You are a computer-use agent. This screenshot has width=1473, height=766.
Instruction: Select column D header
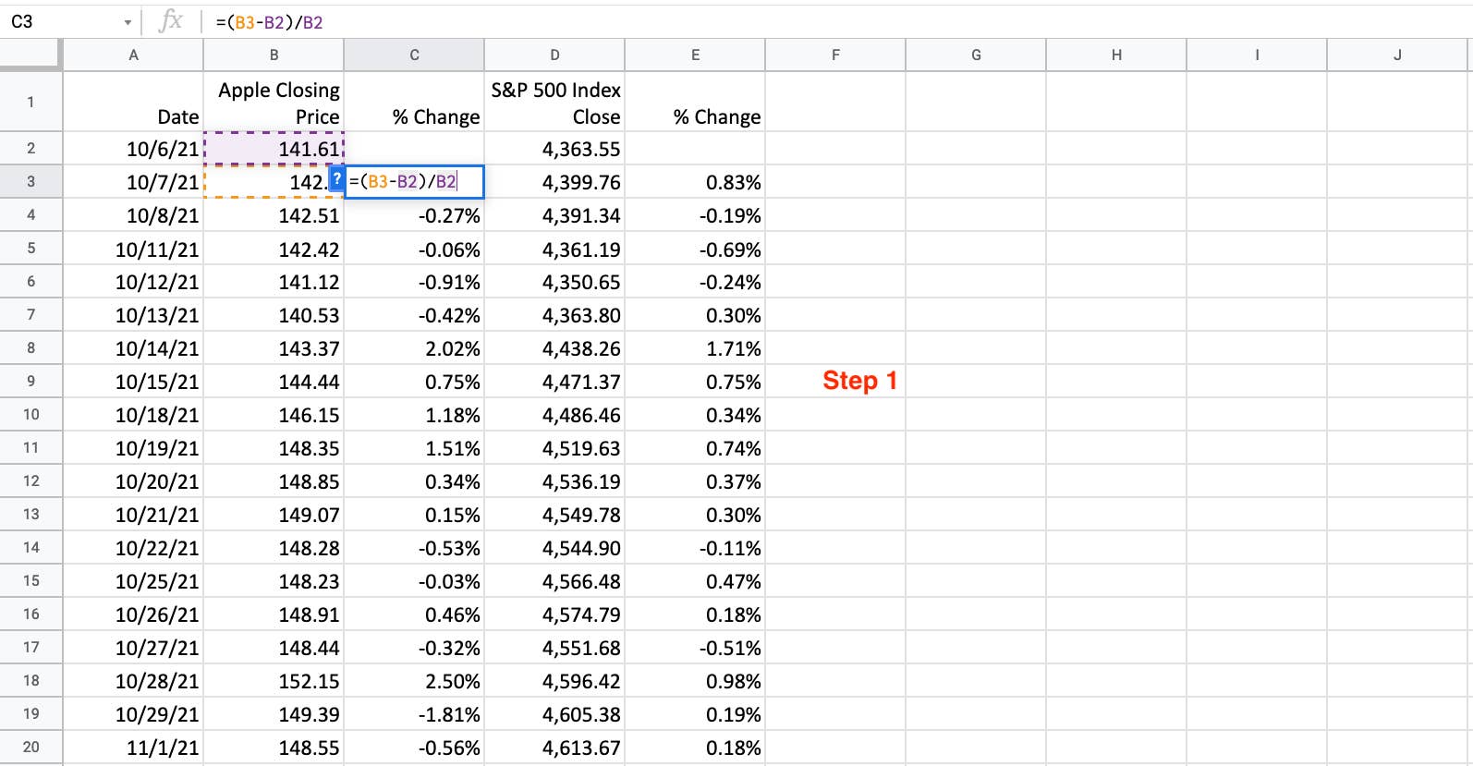(x=554, y=55)
